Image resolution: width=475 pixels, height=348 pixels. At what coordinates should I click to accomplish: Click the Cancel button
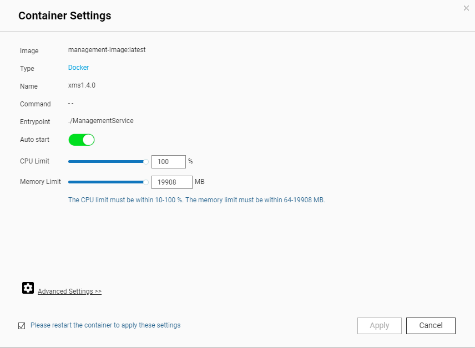pos(431,325)
